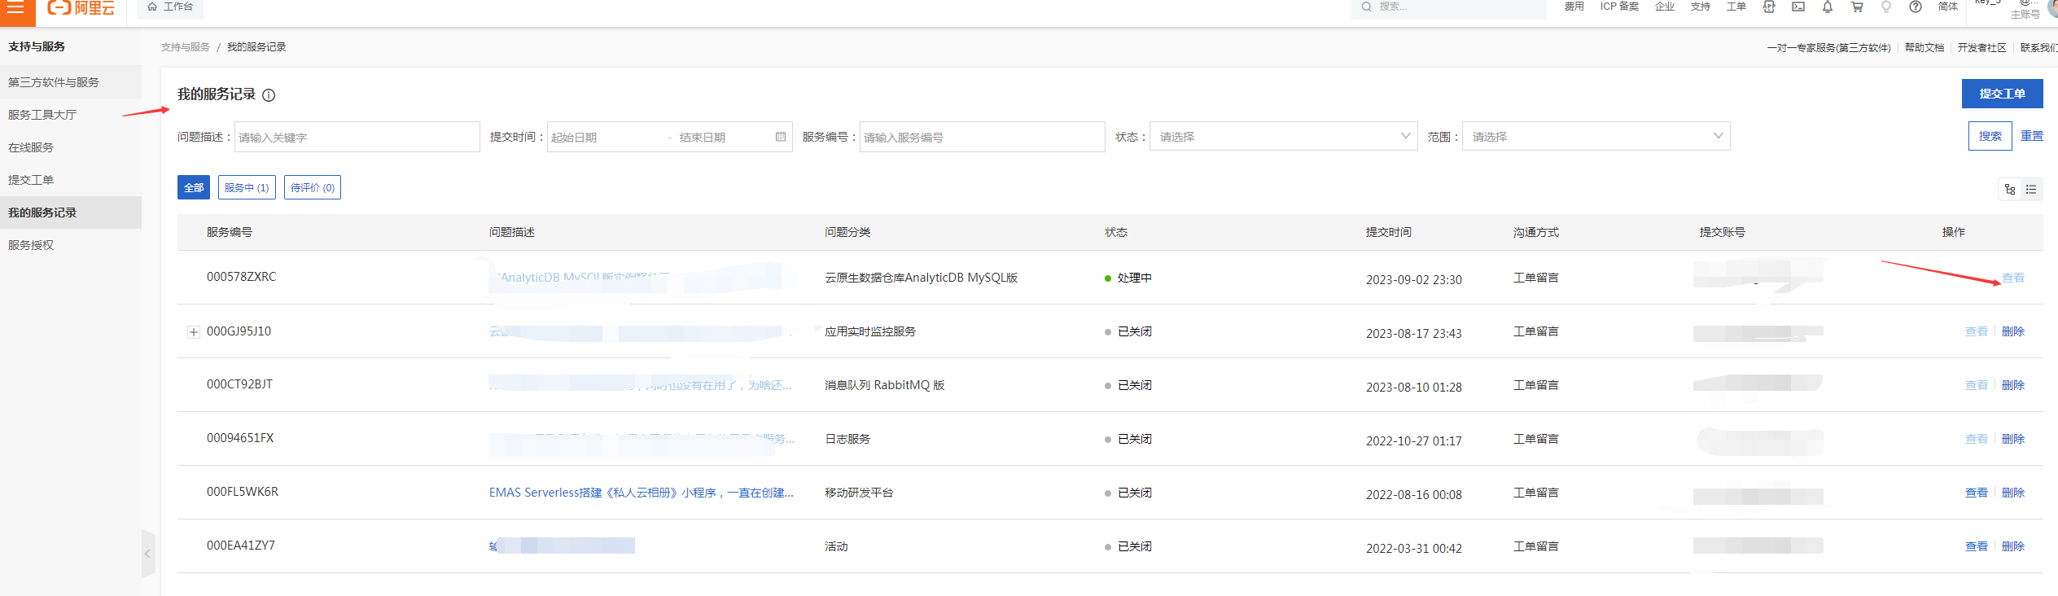The image size is (2058, 596).
Task: Open the calendar icon in date range
Action: click(781, 137)
